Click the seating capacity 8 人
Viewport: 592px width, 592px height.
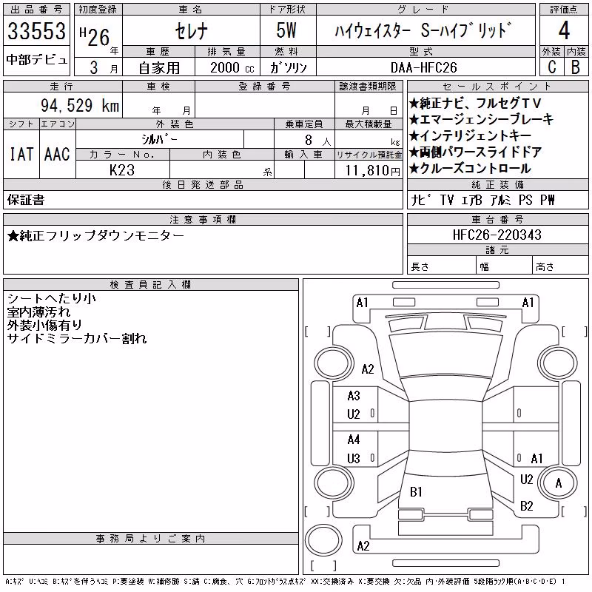pos(317,141)
